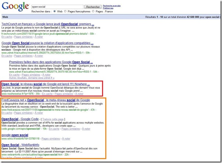Open Pages similaires on code.google.com result
This screenshot has width=222, height=163.
tap(71, 129)
